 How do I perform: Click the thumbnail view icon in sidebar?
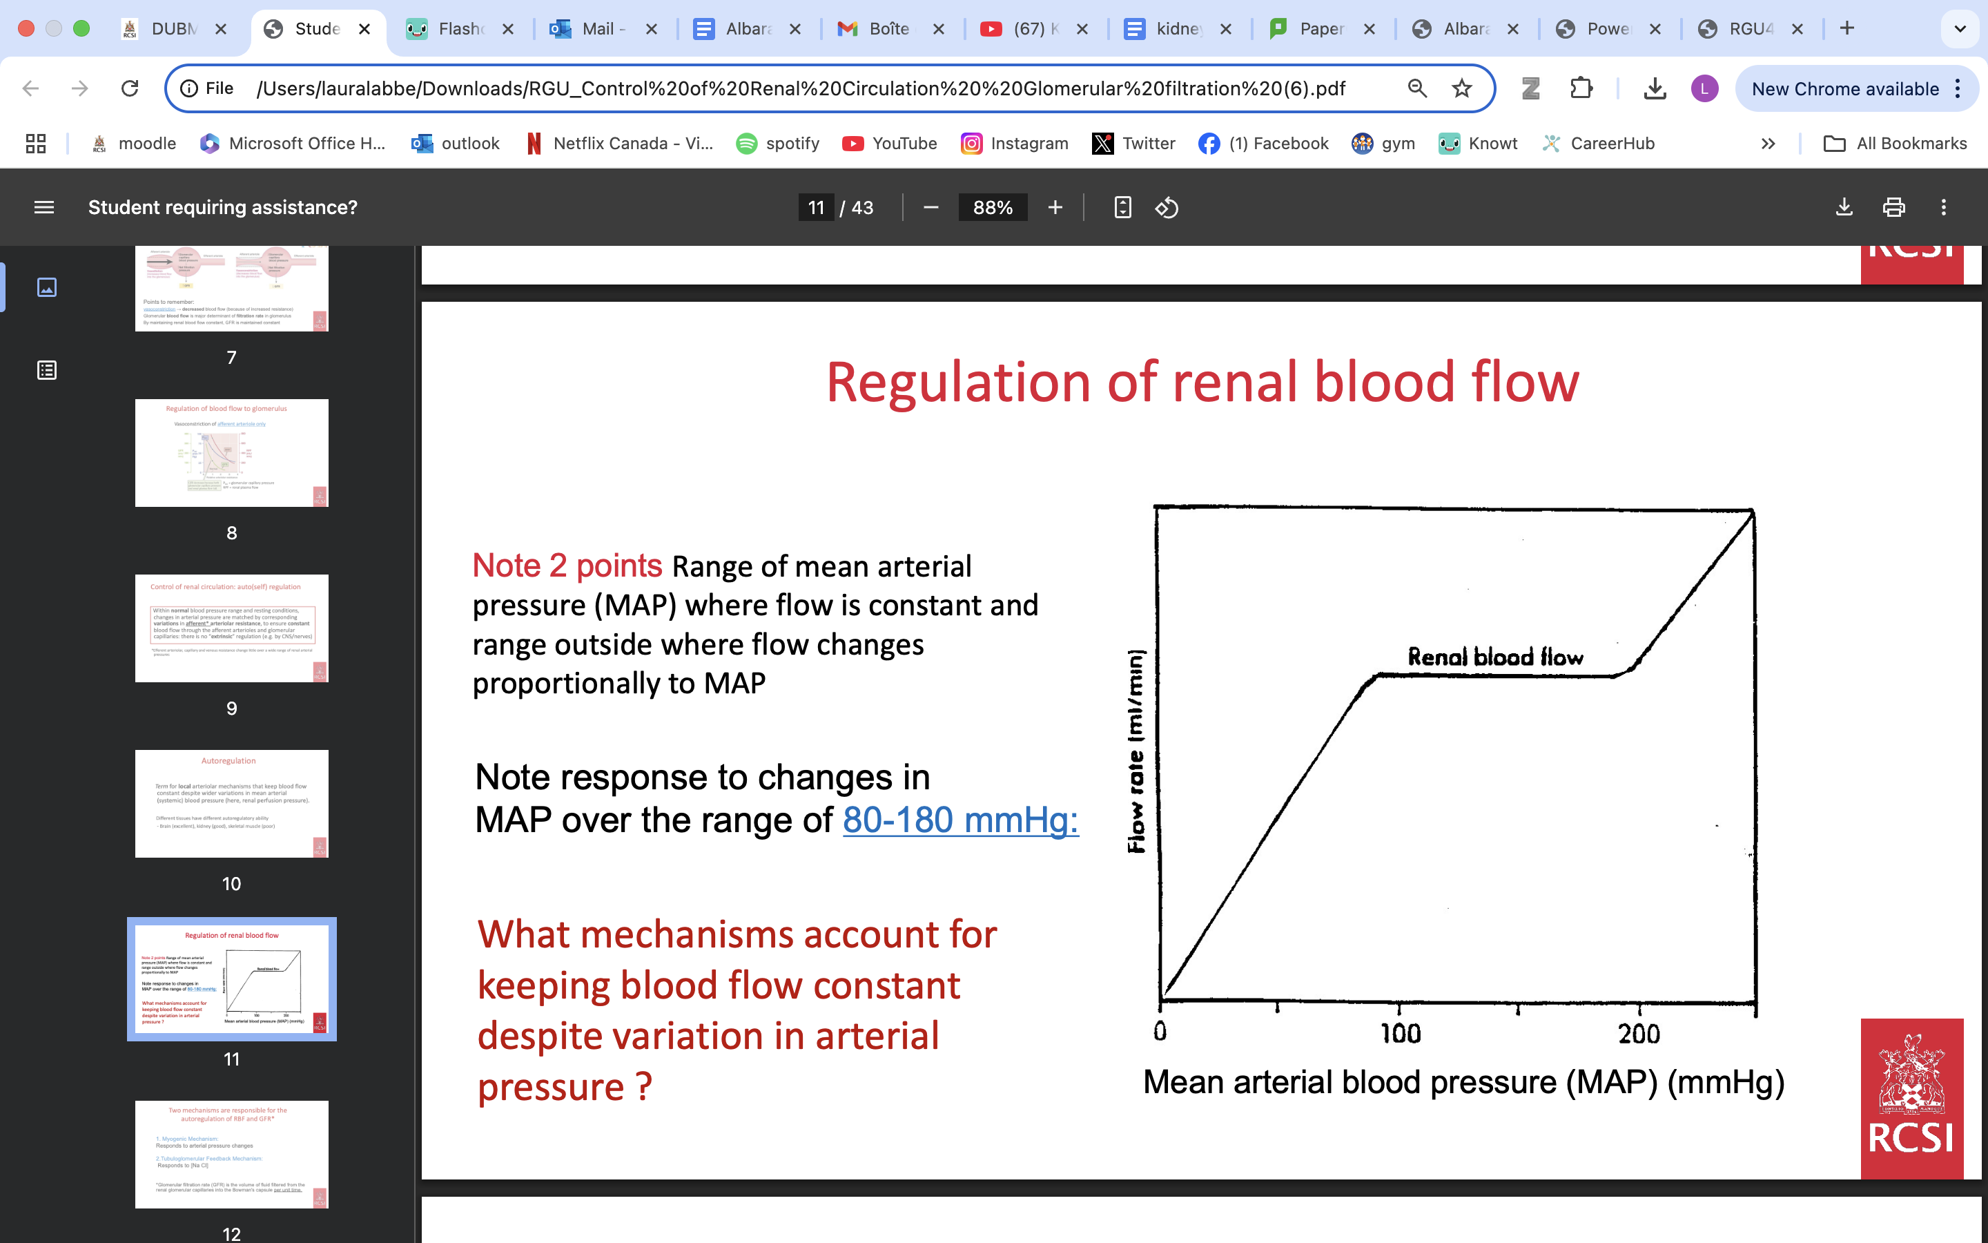tap(47, 287)
